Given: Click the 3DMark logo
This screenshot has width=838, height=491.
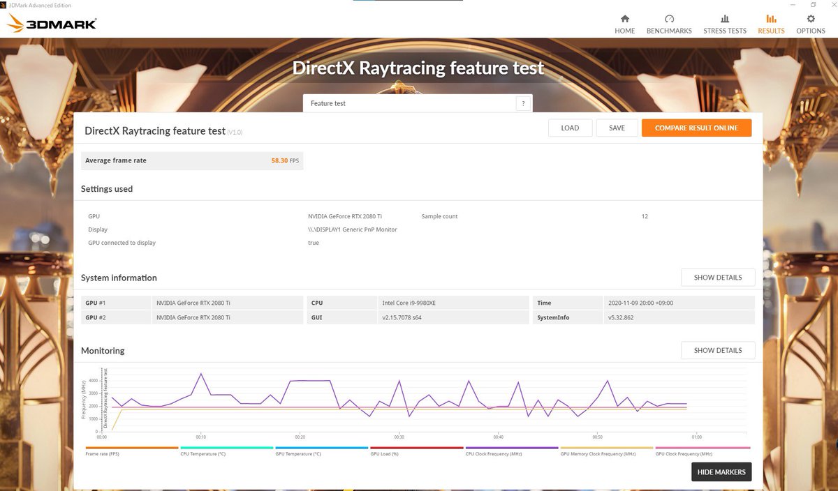Looking at the screenshot, I should [x=52, y=24].
